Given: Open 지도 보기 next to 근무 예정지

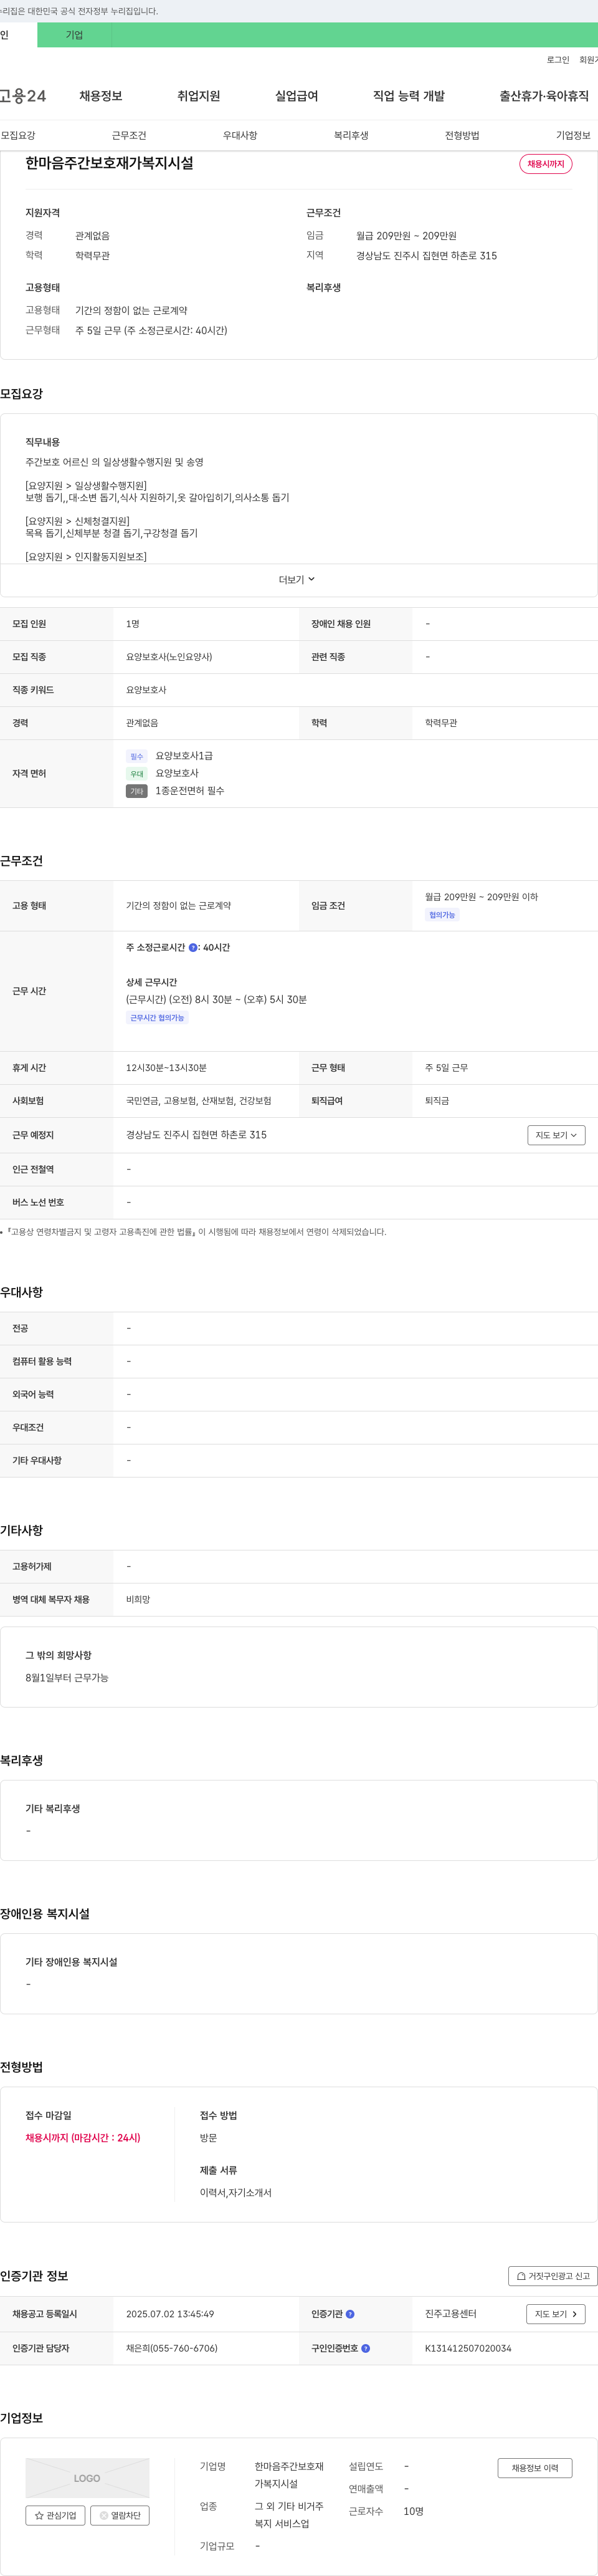Looking at the screenshot, I should click(x=556, y=1135).
